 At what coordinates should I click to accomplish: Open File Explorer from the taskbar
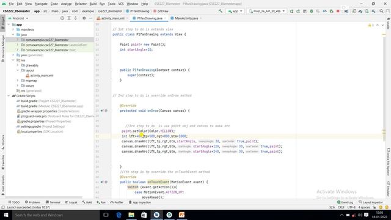pos(131,215)
